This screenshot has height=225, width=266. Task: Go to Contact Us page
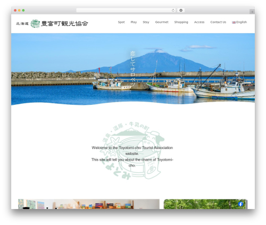pyautogui.click(x=218, y=22)
